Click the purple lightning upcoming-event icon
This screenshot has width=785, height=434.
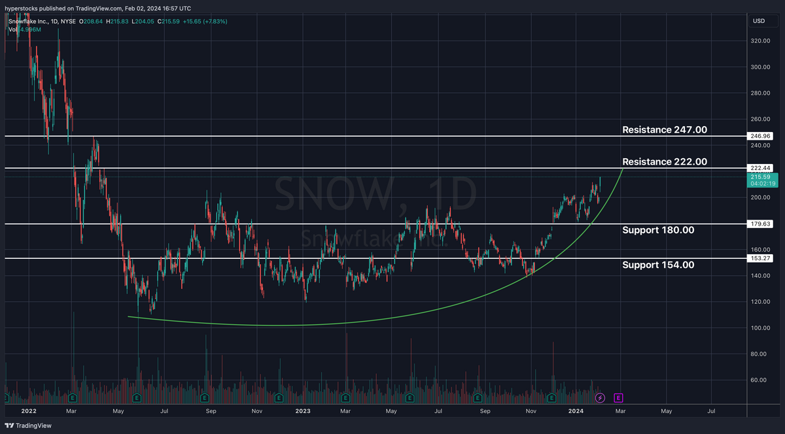(600, 397)
